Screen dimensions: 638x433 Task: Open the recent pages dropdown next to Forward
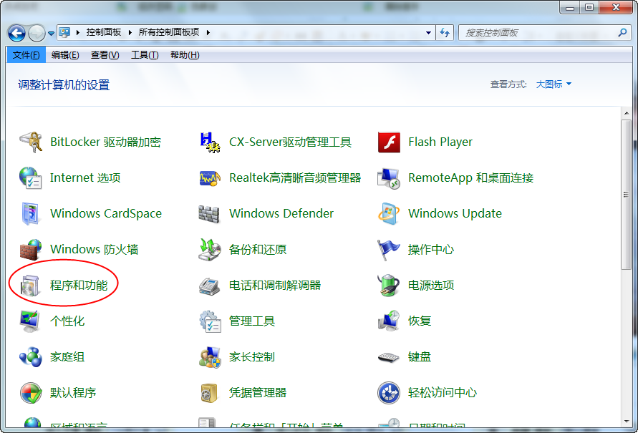[x=52, y=34]
